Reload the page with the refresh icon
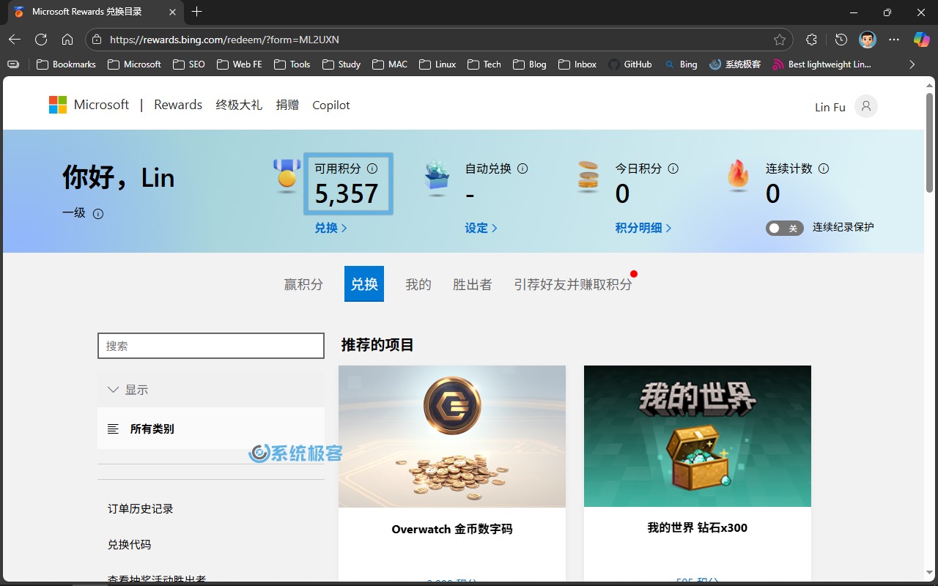 pos(41,40)
